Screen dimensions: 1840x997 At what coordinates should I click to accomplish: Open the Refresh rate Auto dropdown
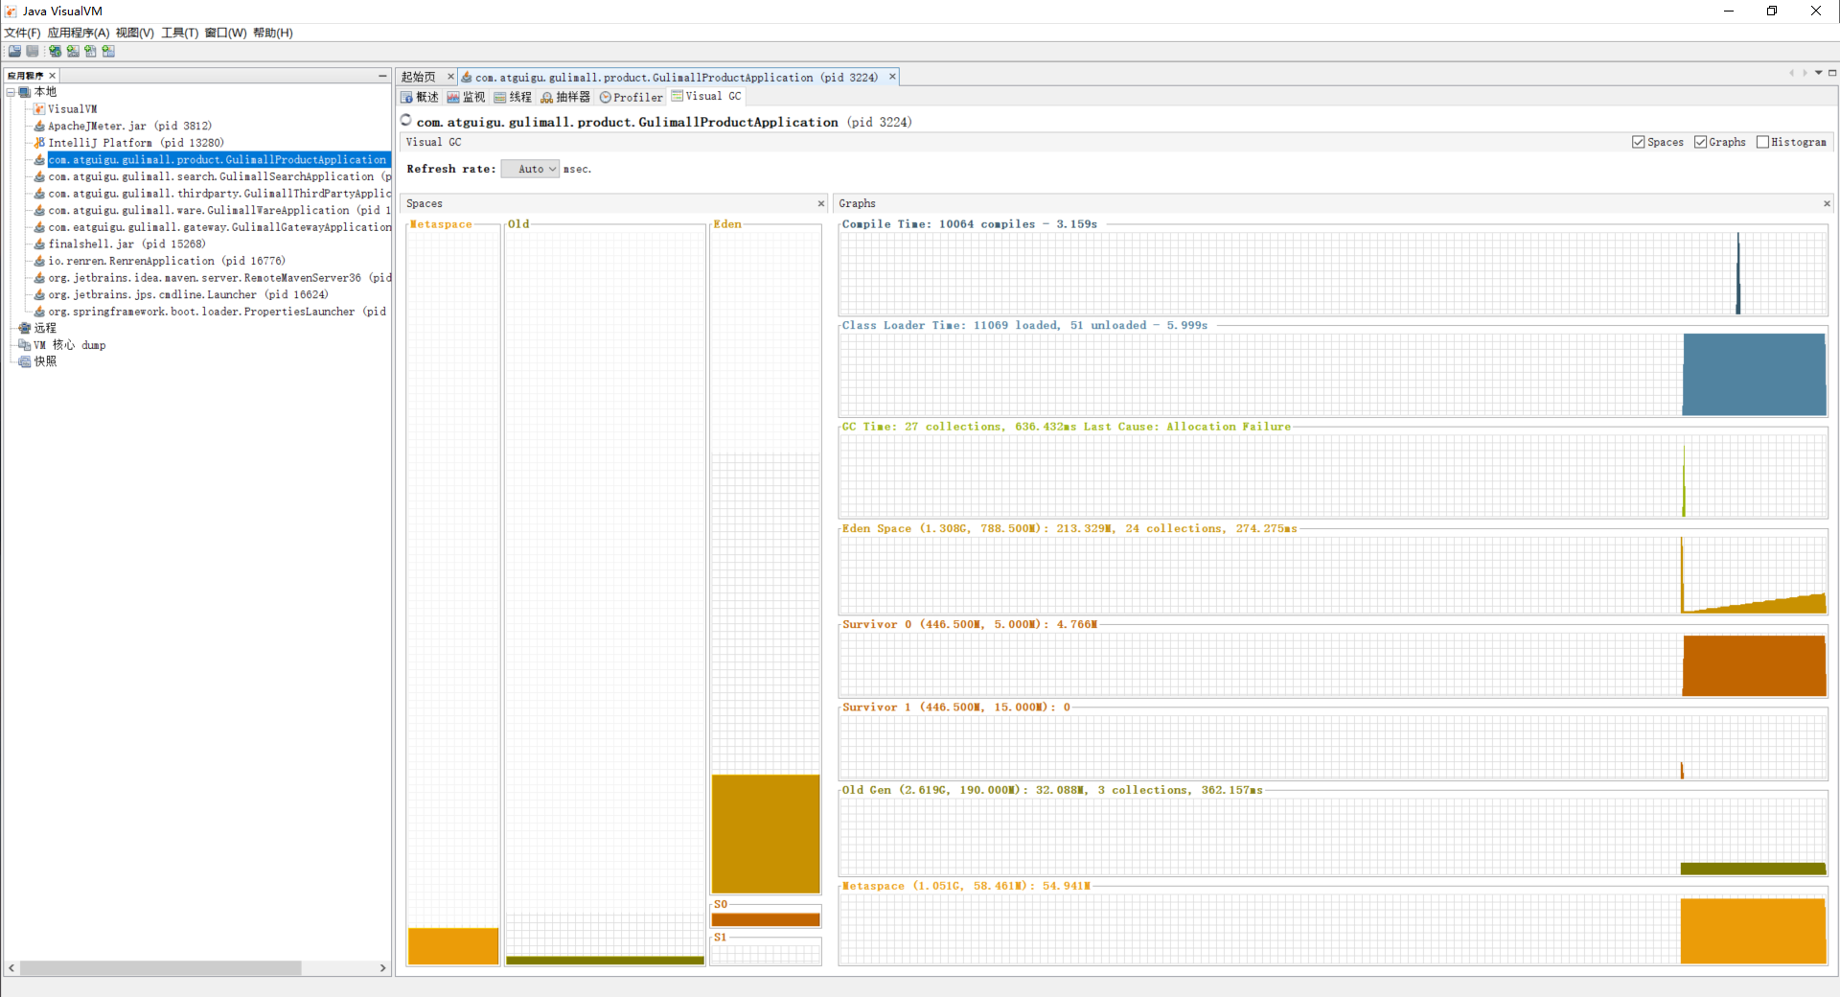531,169
